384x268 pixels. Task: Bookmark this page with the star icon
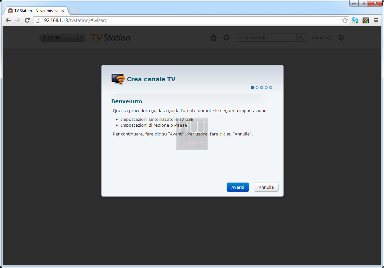[x=345, y=20]
